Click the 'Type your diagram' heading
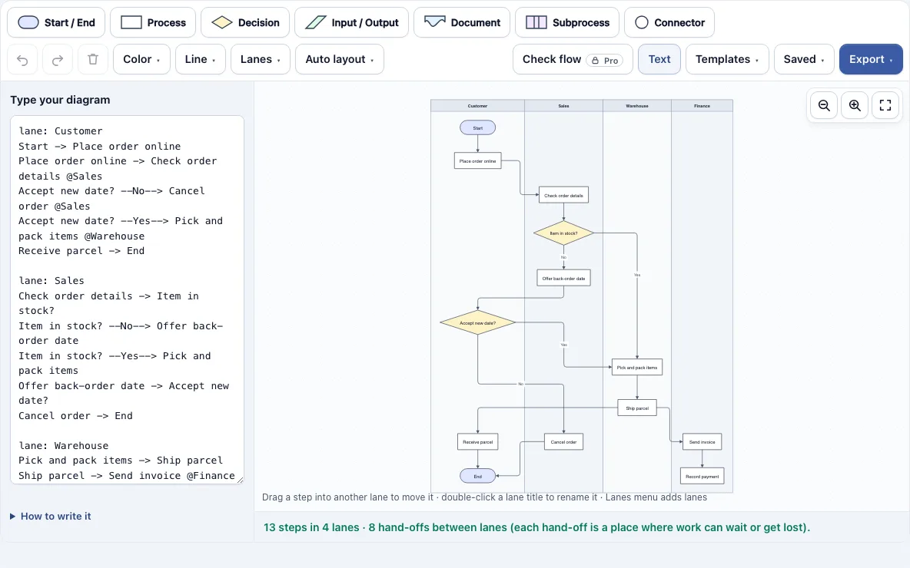The height and width of the screenshot is (568, 910). [x=61, y=100]
